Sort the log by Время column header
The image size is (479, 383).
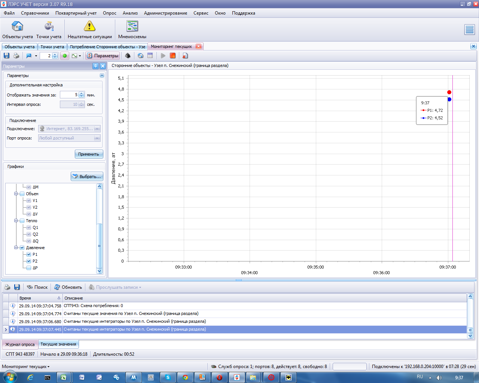pyautogui.click(x=40, y=298)
